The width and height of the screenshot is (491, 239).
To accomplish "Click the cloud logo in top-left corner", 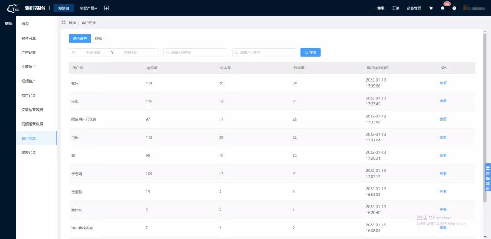I will click(13, 8).
